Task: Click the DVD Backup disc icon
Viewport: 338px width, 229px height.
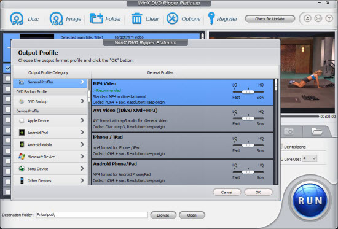Action: click(22, 101)
